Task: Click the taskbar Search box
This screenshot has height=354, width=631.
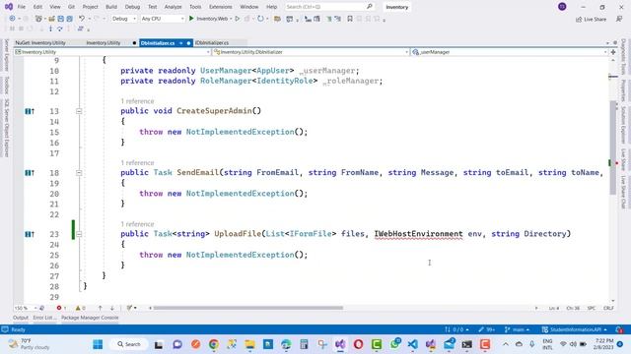Action: pos(129,344)
